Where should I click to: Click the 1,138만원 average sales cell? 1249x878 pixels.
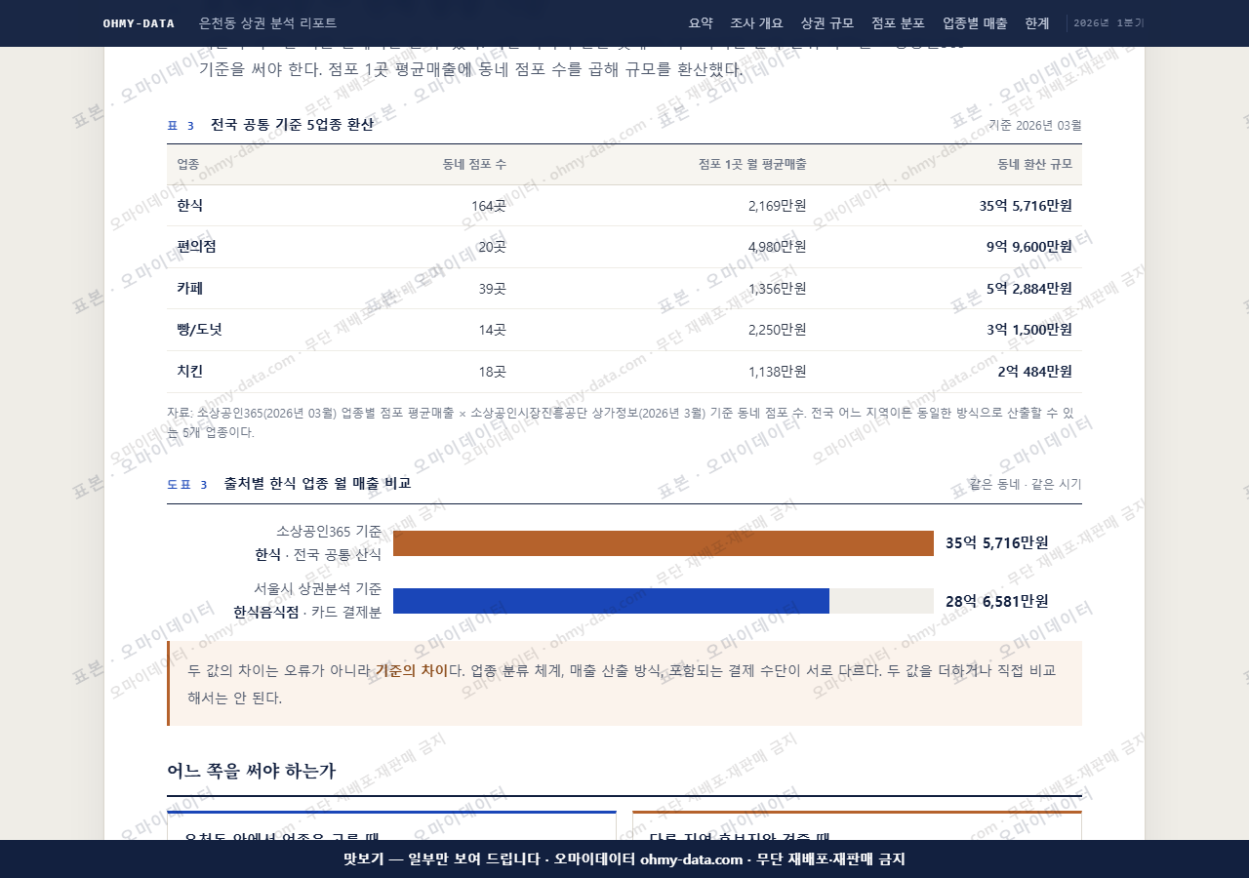[x=778, y=372]
